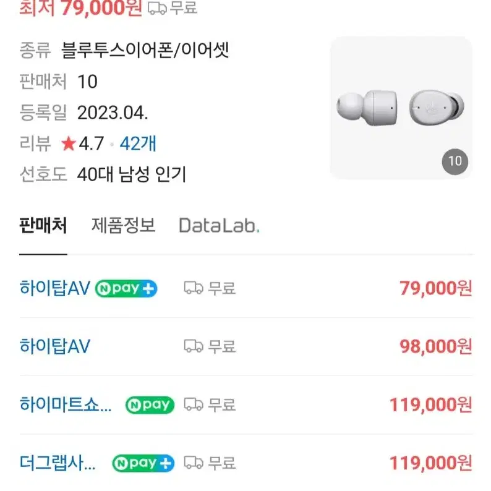This screenshot has height=491, width=491.
Task: Open first 하이탑AV seller link with Npay
Action: tap(55, 288)
